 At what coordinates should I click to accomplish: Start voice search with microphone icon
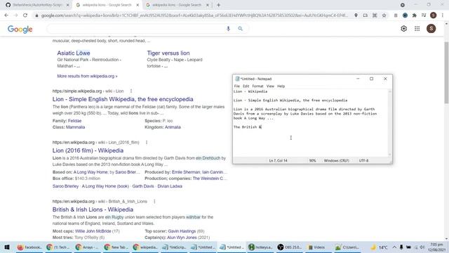(x=228, y=28)
